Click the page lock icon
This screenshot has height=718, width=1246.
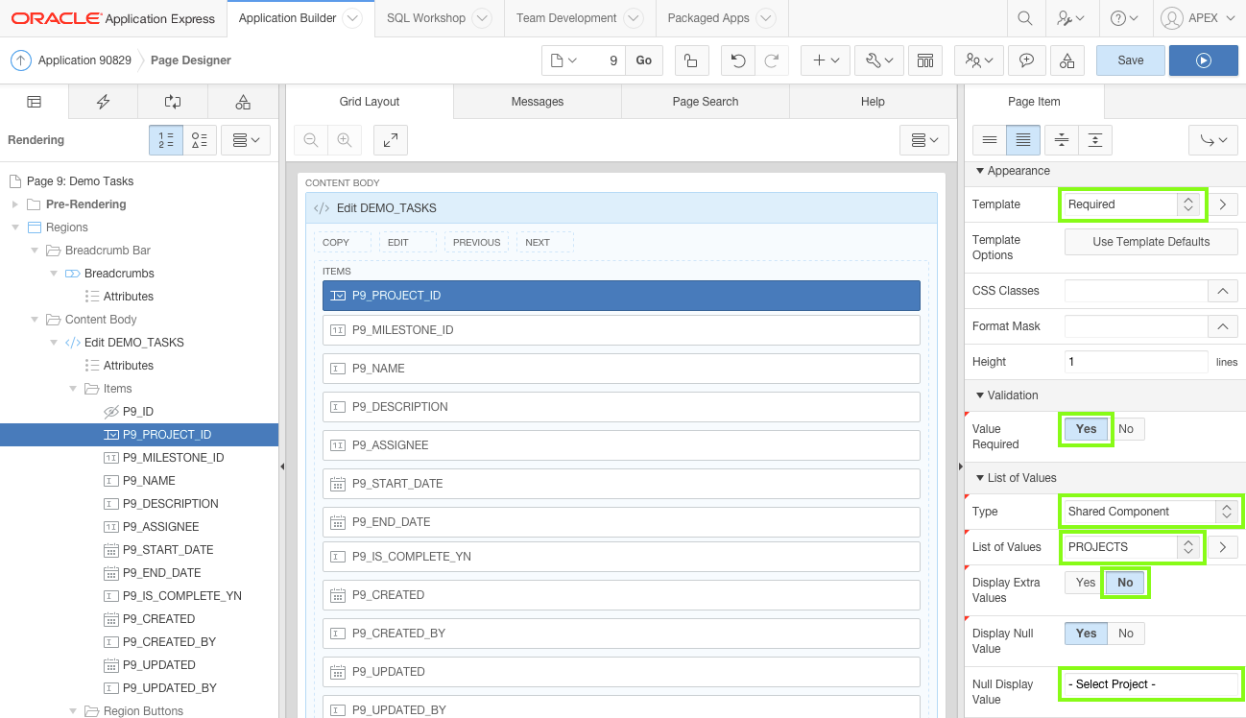coord(691,60)
